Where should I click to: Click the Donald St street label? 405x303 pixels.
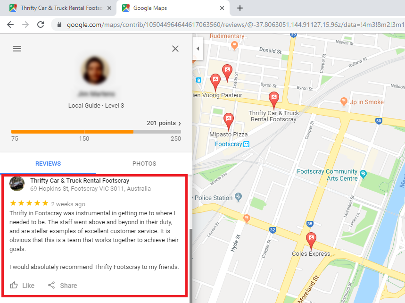pos(271,50)
